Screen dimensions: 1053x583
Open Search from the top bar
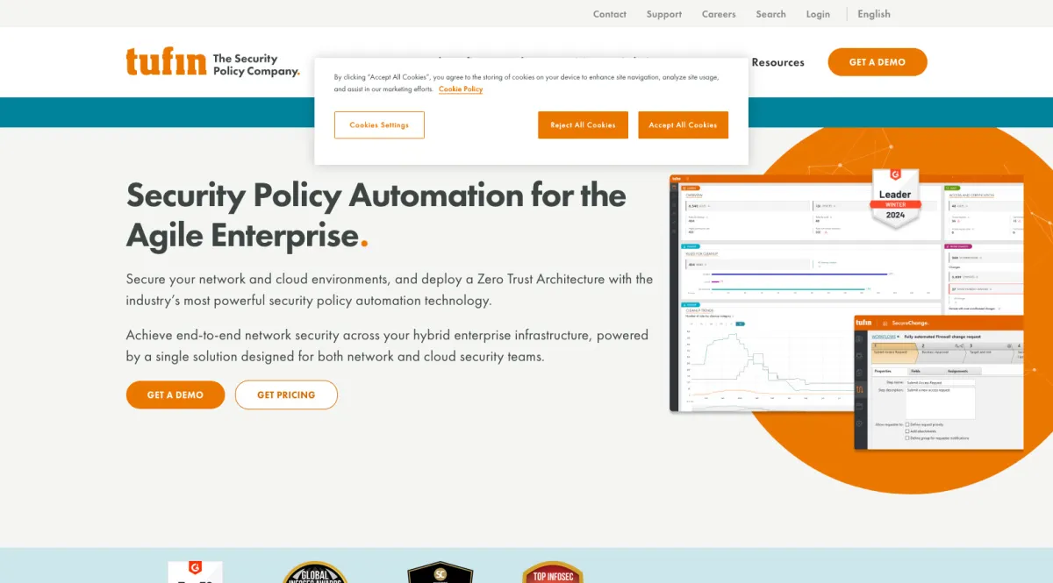tap(771, 14)
